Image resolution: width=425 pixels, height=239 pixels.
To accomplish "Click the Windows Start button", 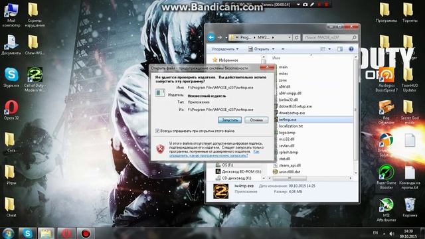I will (x=8, y=233).
